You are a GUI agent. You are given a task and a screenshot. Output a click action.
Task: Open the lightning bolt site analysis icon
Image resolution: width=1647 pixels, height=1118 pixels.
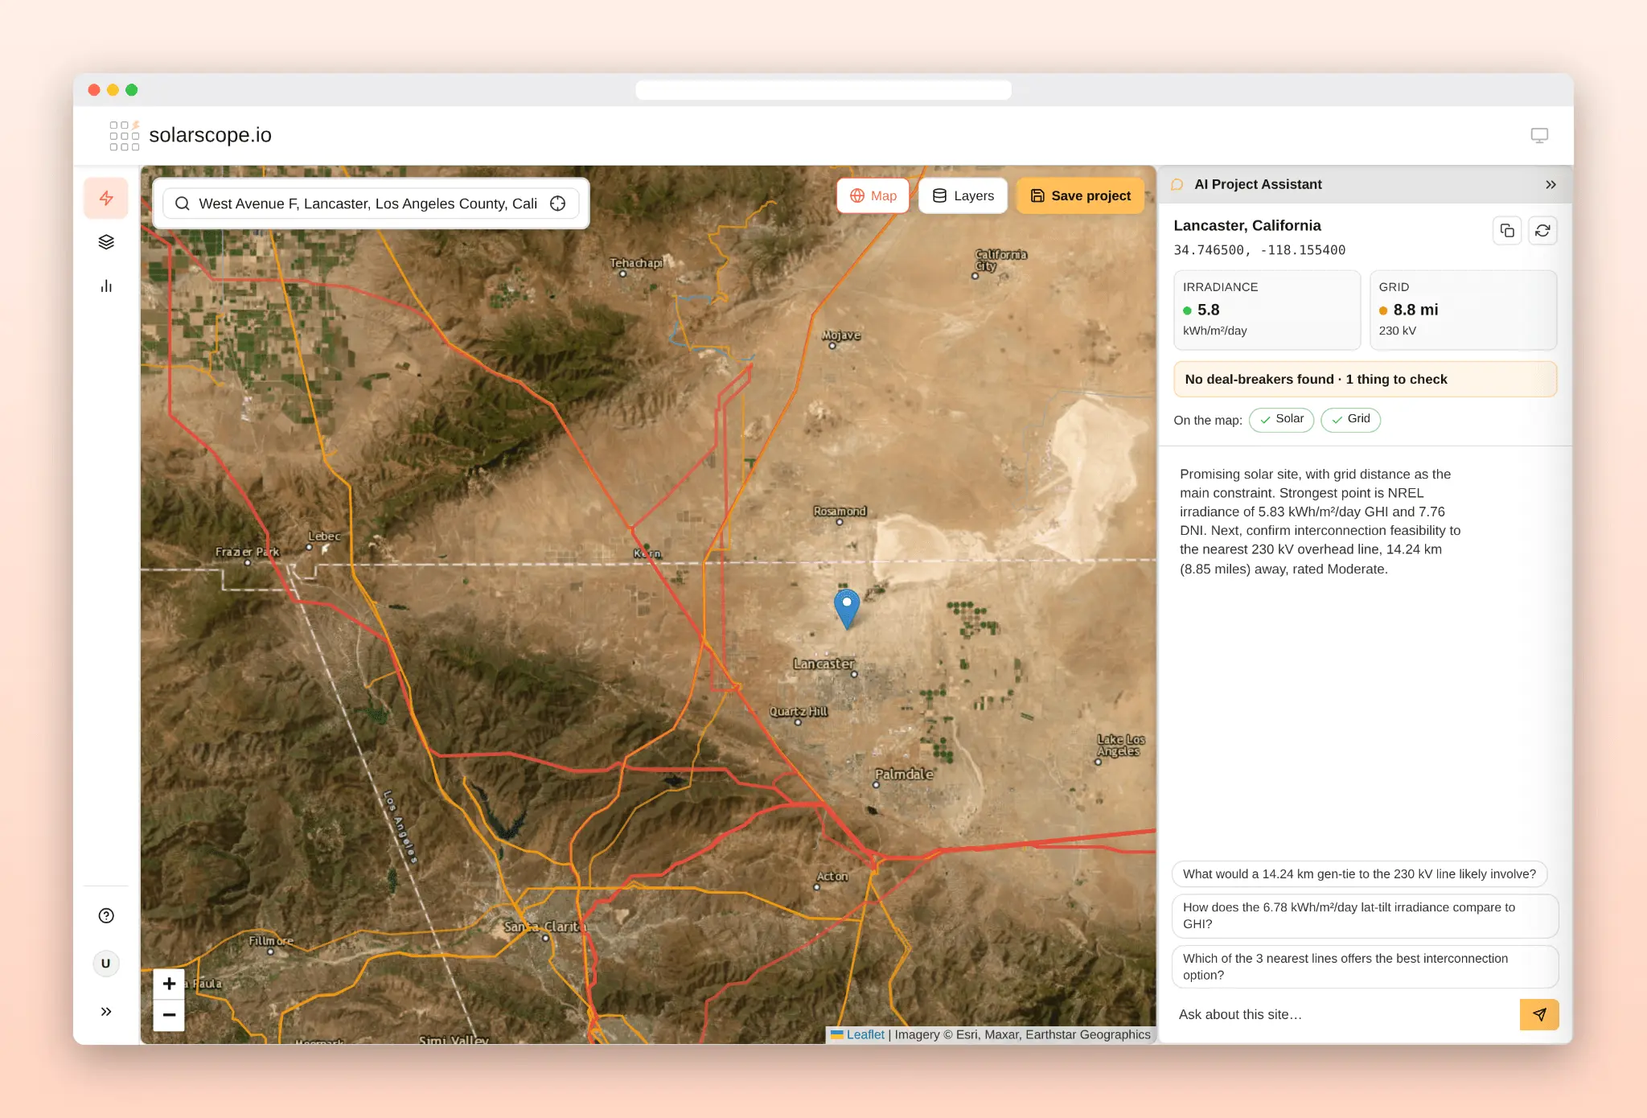(x=106, y=198)
